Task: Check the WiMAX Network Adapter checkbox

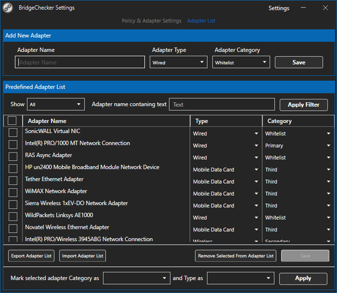Action: pos(13,193)
